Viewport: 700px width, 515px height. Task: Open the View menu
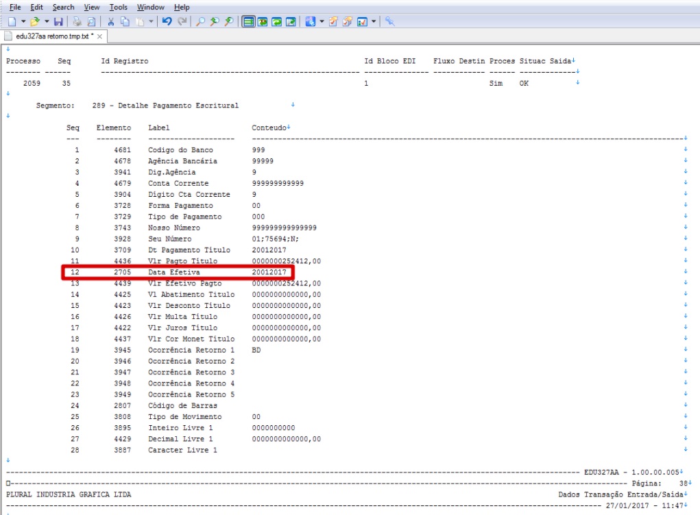pos(91,7)
